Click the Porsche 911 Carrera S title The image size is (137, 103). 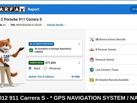click(x=21, y=19)
